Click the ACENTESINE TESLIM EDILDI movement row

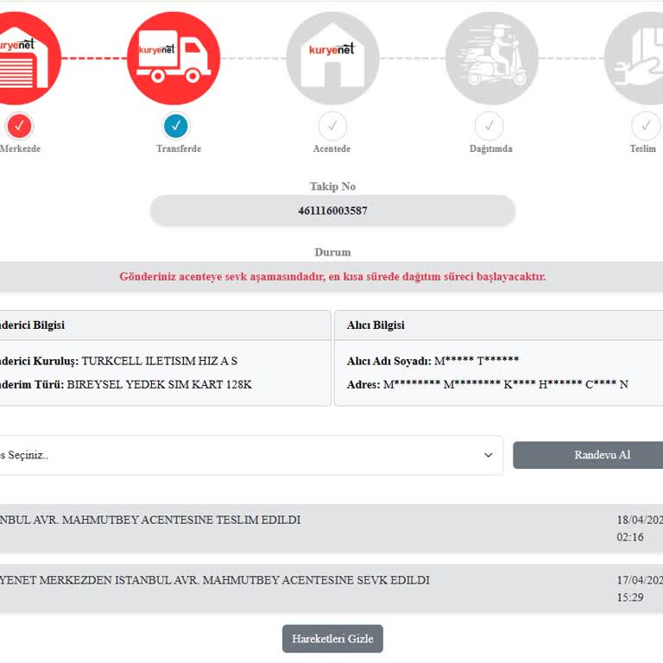[331, 528]
